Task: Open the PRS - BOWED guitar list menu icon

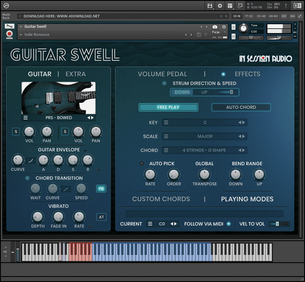Action: [25, 118]
